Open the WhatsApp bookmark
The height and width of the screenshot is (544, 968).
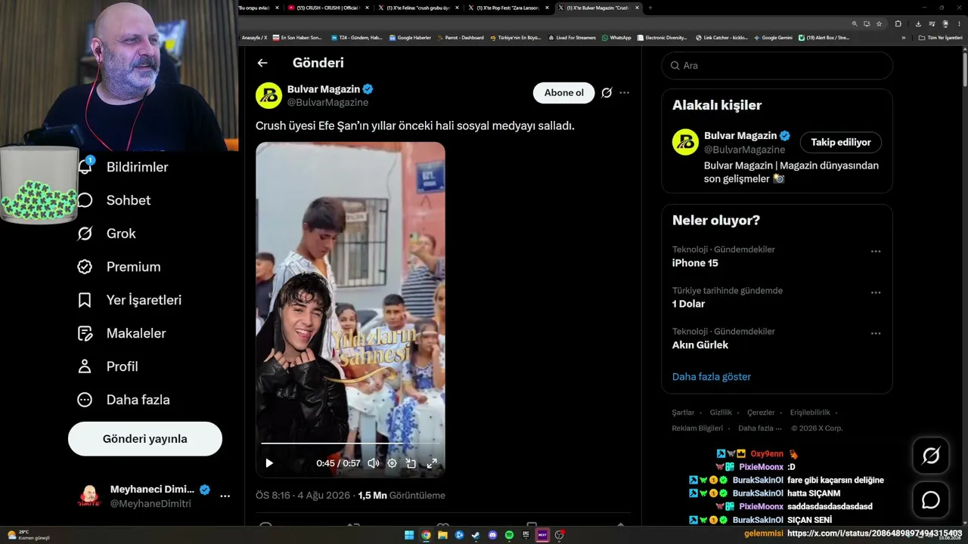click(x=616, y=37)
